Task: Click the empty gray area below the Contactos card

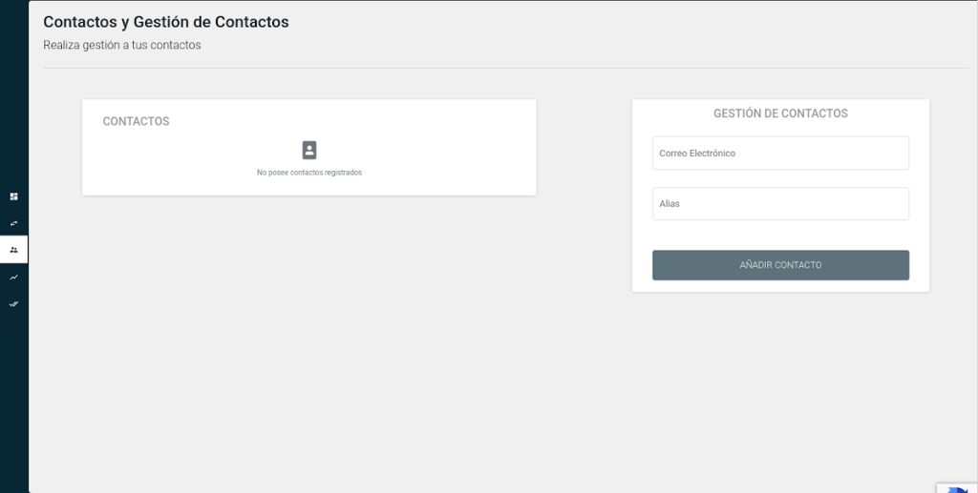Action: 309,334
